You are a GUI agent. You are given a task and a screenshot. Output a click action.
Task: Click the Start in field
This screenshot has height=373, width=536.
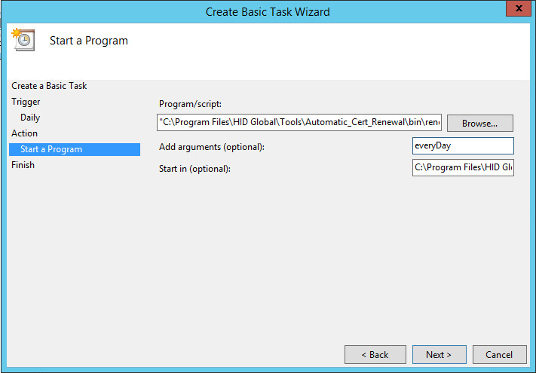[463, 168]
